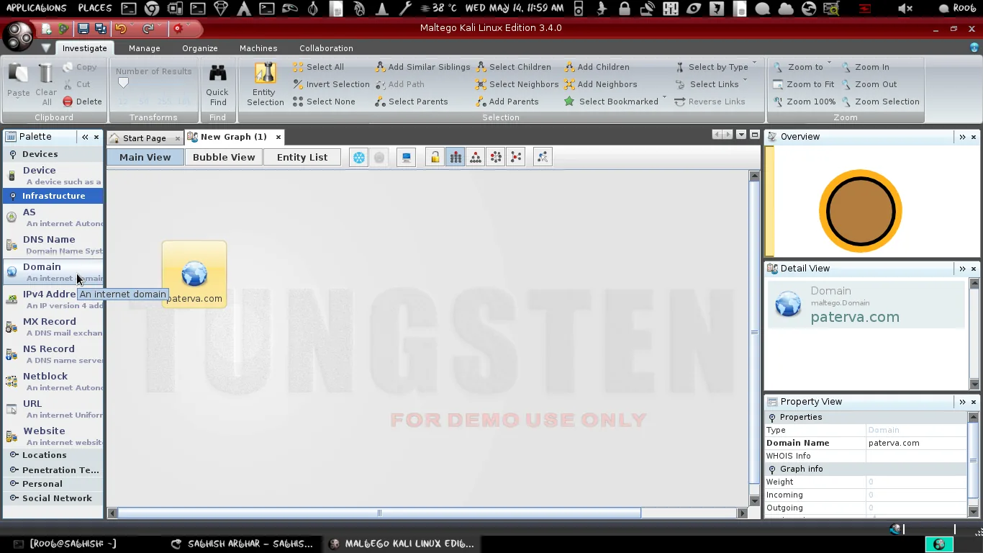
Task: Switch to the Collaboration ribbon tab
Action: (326, 48)
